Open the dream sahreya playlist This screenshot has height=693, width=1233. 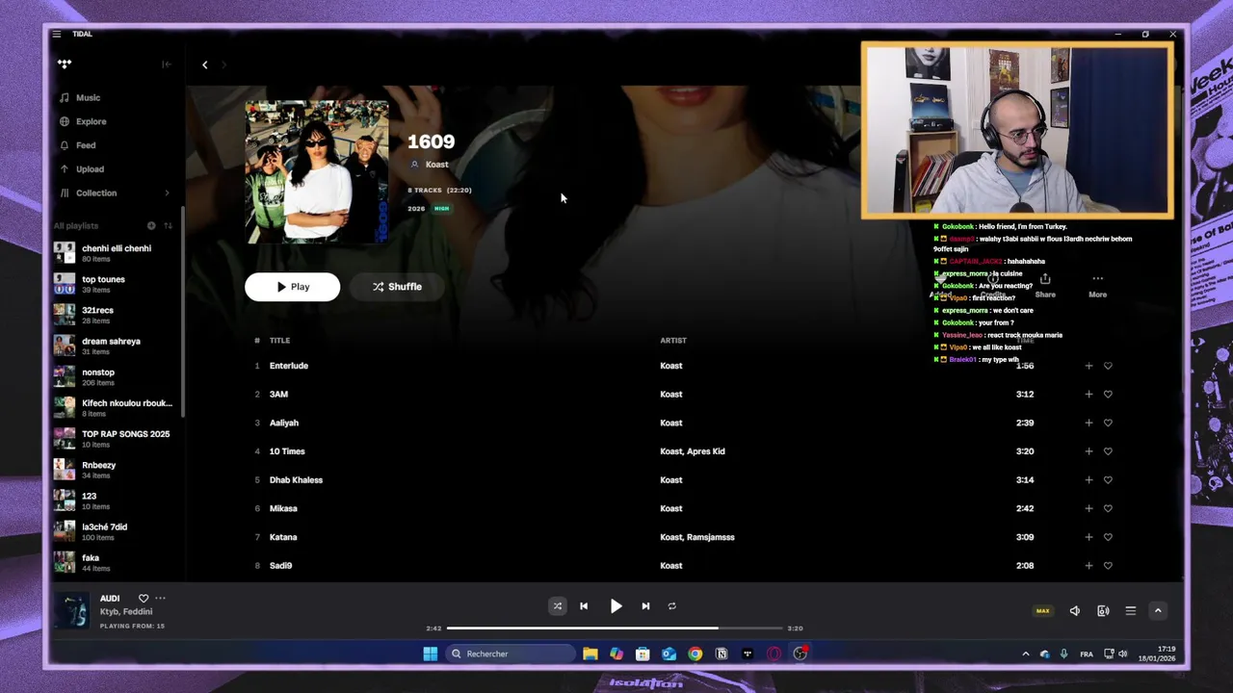(116, 346)
